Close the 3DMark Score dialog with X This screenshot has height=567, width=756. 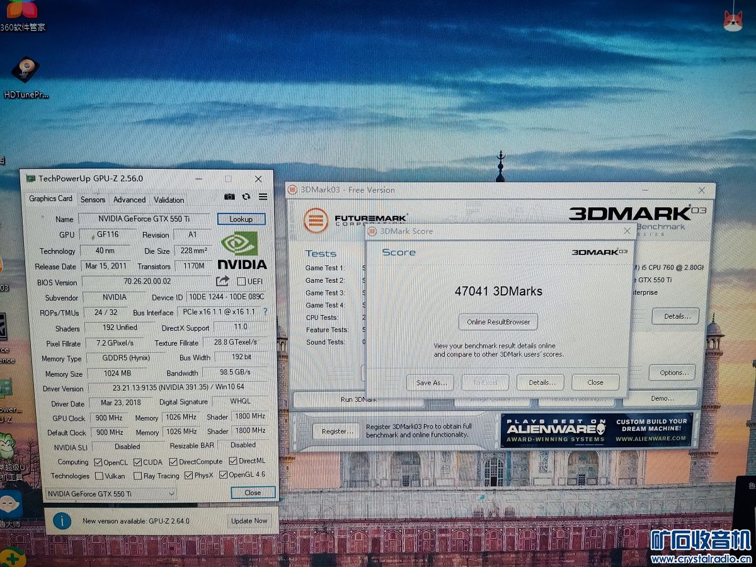(x=627, y=231)
